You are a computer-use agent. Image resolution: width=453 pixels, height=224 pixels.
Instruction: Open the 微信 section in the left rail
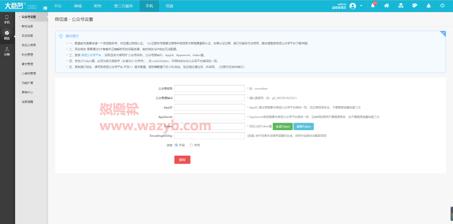(7, 35)
